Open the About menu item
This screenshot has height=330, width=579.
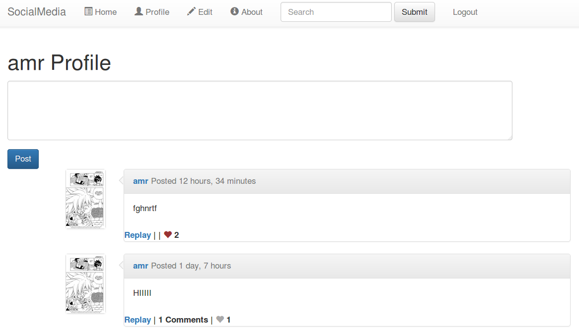pyautogui.click(x=246, y=12)
